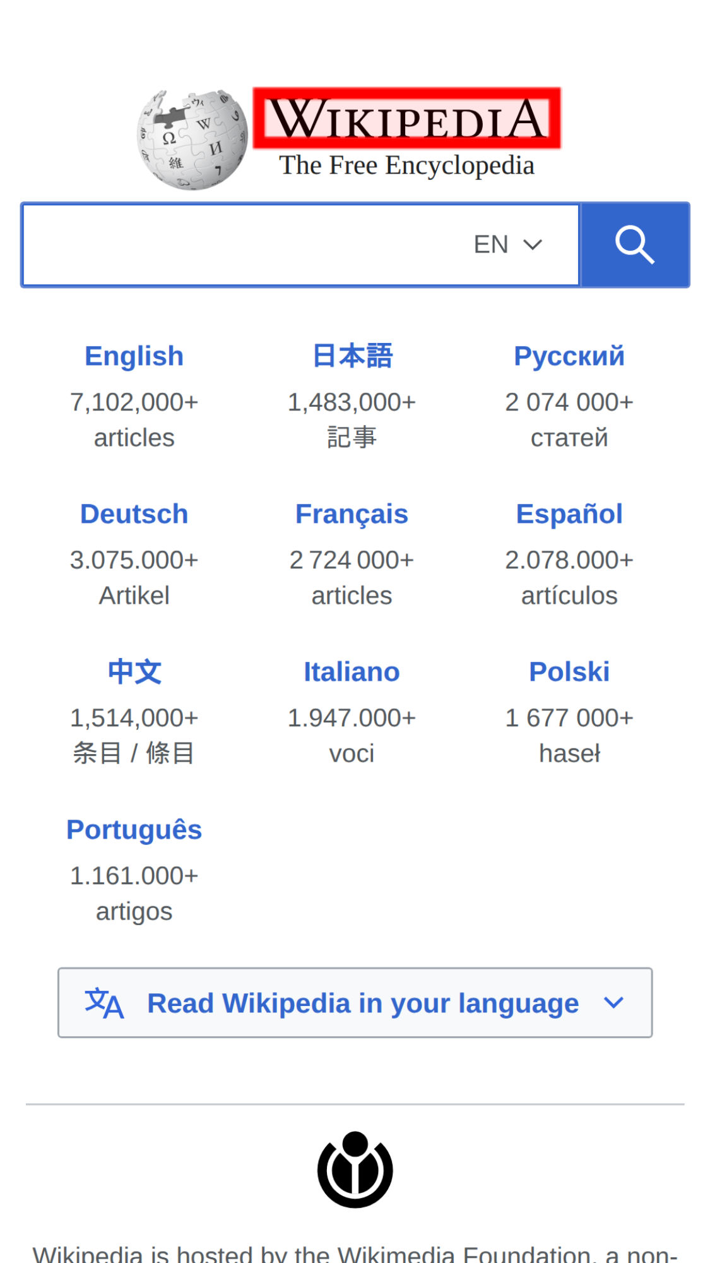Click the Wikipedia puzzle globe logo
The width and height of the screenshot is (710, 1263).
(192, 140)
